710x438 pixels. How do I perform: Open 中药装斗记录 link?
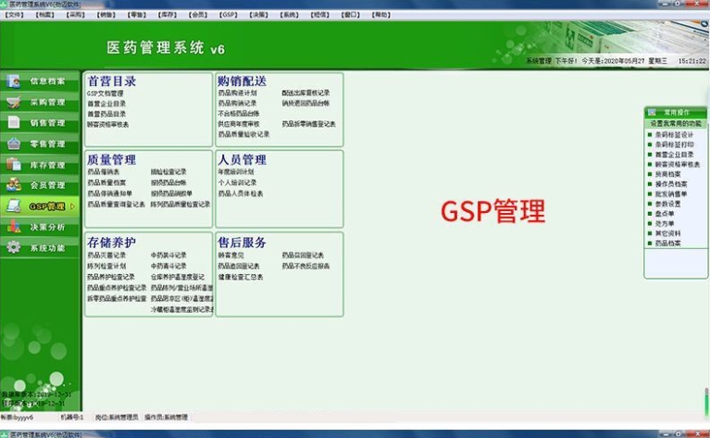pyautogui.click(x=168, y=256)
